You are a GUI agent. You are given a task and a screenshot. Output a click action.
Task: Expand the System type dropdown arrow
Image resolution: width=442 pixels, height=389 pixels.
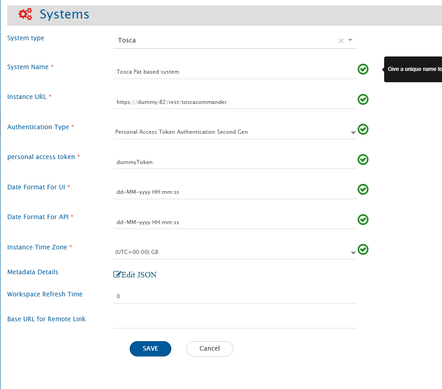[x=350, y=40]
